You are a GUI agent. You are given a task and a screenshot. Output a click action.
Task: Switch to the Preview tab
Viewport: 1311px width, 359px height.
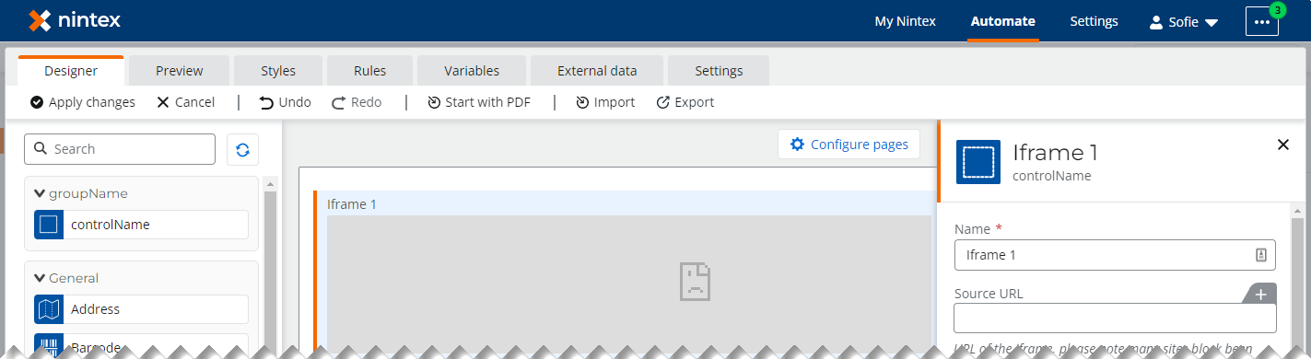[x=180, y=71]
